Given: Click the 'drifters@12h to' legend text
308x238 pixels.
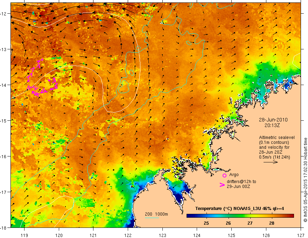Looking at the screenshot, I should [241, 181].
